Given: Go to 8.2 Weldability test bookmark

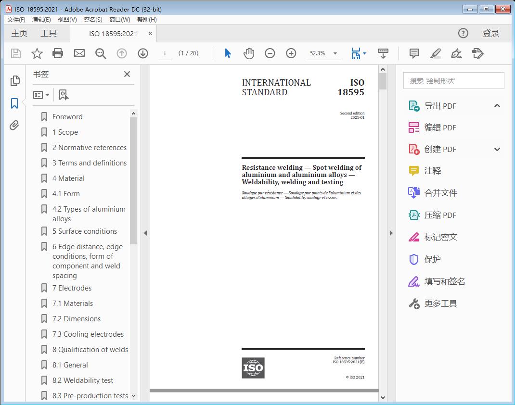Looking at the screenshot, I should click(x=82, y=380).
